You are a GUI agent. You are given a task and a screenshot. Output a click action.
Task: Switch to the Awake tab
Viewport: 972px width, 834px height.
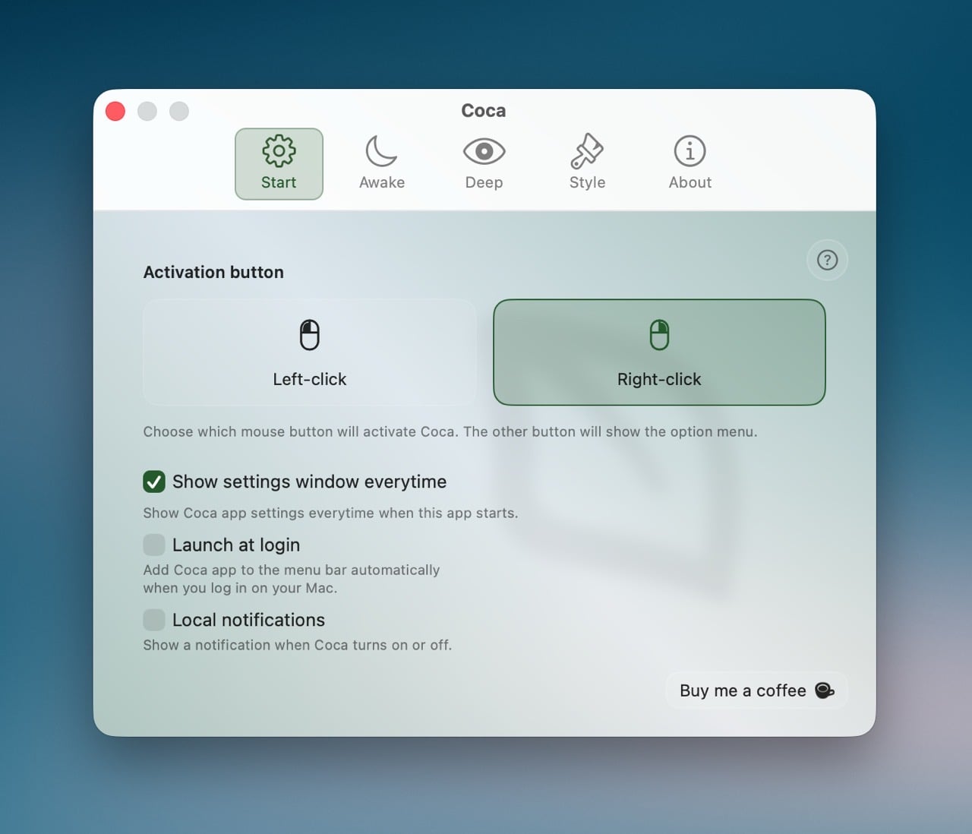382,164
